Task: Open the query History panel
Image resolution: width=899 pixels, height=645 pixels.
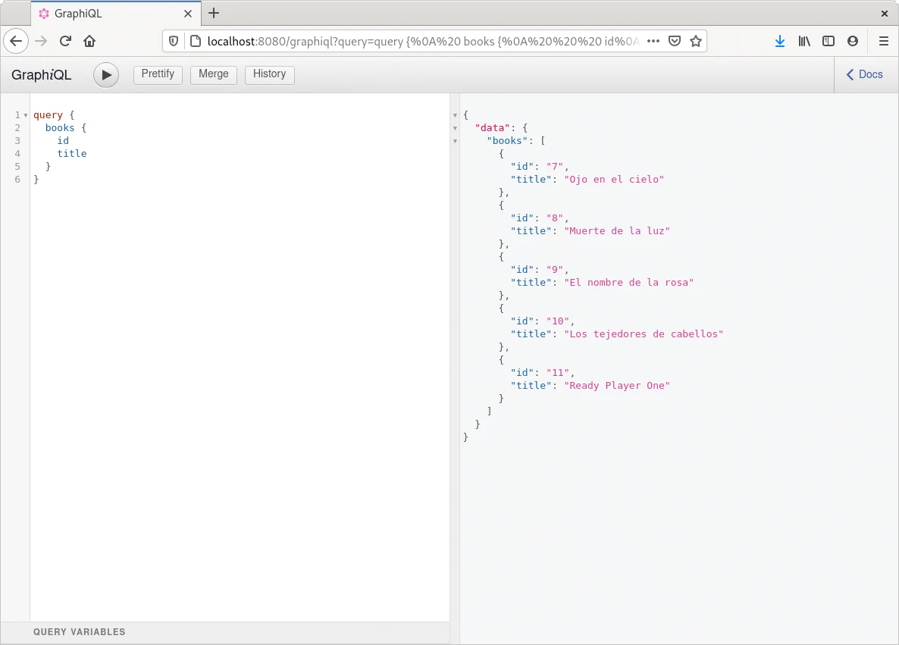Action: click(269, 74)
